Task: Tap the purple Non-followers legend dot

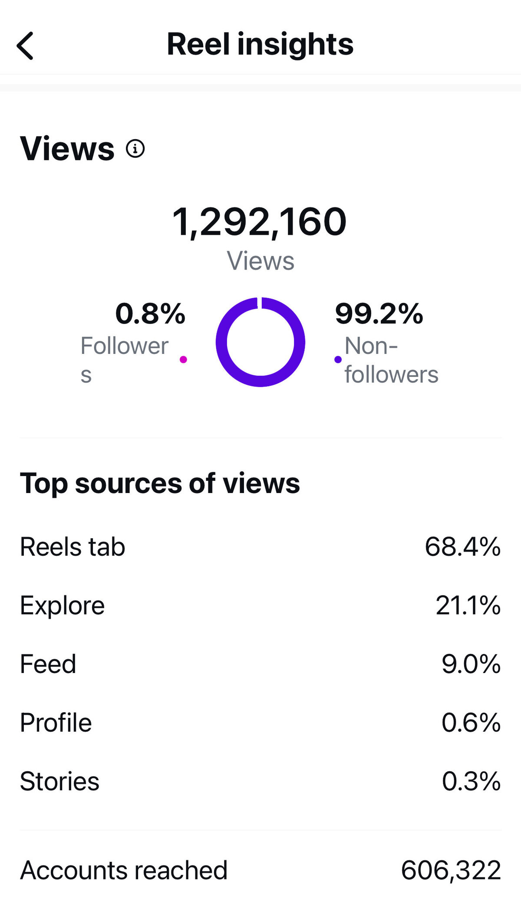Action: coord(338,360)
